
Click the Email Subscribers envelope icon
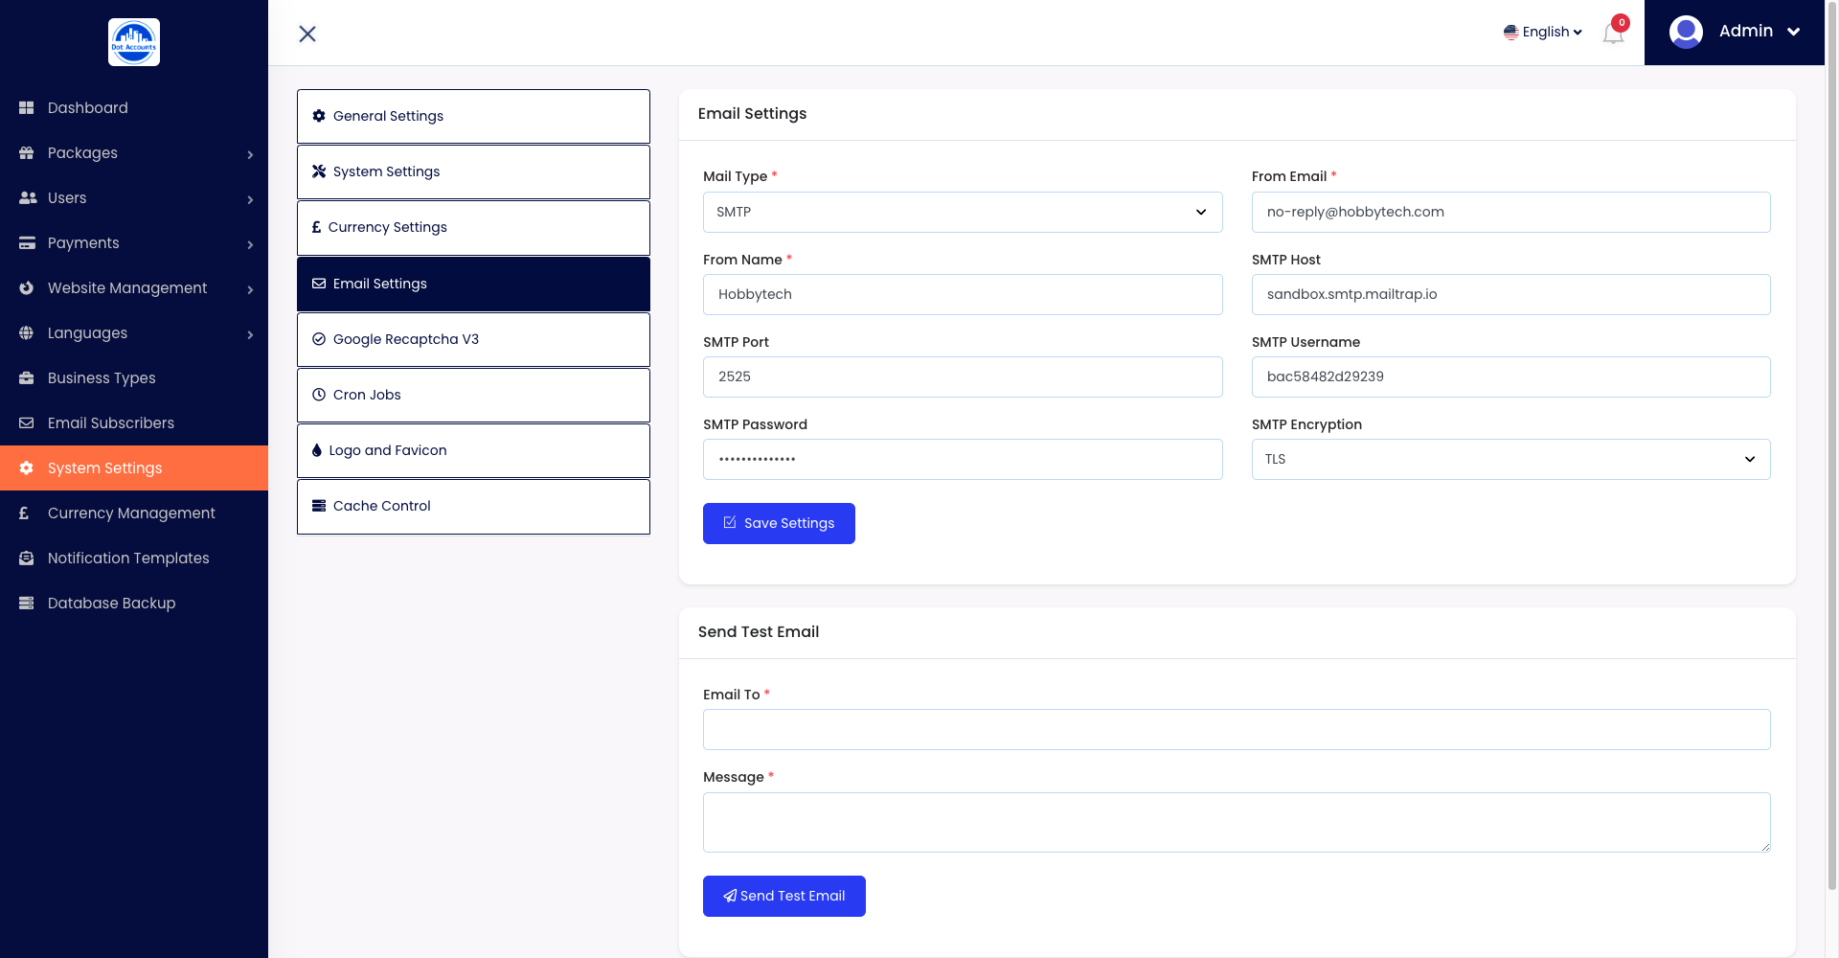27,423
